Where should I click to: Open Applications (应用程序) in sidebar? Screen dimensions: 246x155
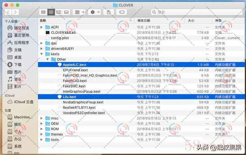pyautogui.click(x=18, y=42)
